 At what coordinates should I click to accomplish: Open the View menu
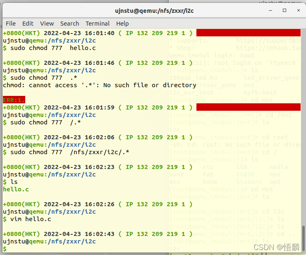click(x=47, y=24)
